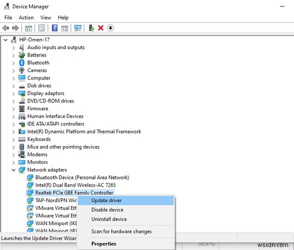Select the Disk drives label

[x=39, y=85]
